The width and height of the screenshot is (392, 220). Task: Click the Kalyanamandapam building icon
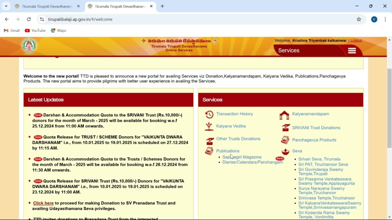coord(284,115)
